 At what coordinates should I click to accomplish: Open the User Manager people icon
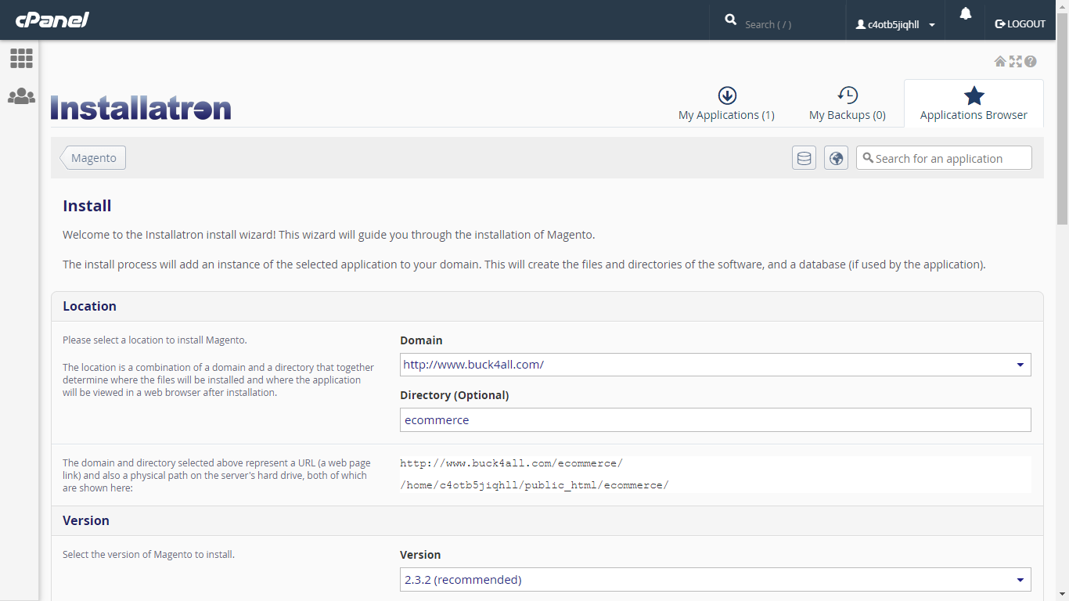coord(21,96)
